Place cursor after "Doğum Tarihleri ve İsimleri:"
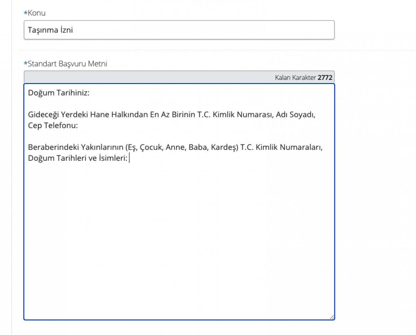This screenshot has width=416, height=335. pyautogui.click(x=129, y=159)
